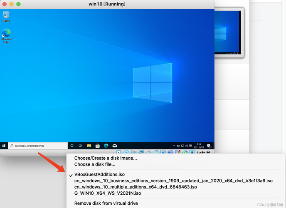This screenshot has width=286, height=208.
Task: Expand the hidden system tray icons chevron
Action: pyautogui.click(x=174, y=146)
